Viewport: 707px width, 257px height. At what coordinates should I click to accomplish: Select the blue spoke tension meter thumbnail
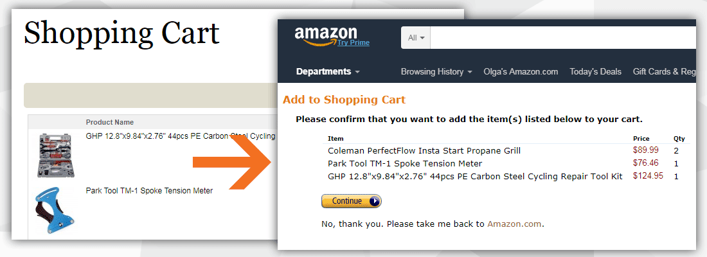pos(55,210)
